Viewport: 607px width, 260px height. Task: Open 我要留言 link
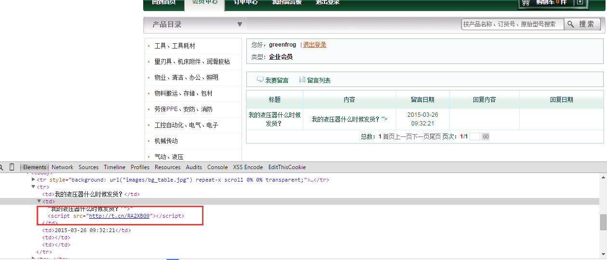pos(277,80)
